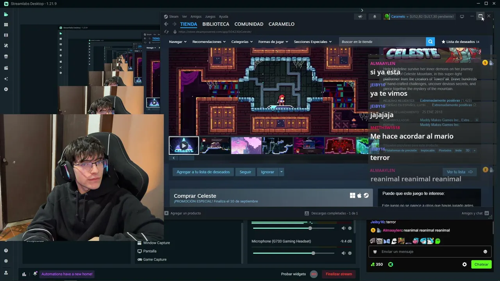
Task: Expand the Categorías dropdown
Action: [242, 42]
